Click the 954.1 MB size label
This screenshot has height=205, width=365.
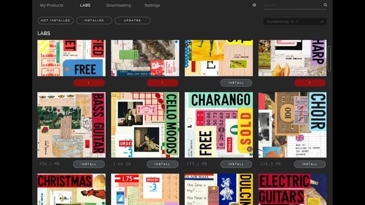[x=50, y=164]
